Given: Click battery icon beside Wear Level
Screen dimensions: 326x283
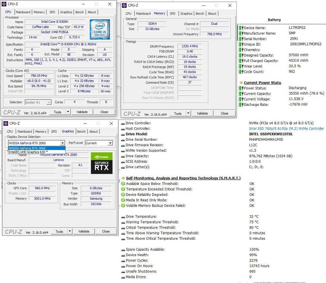Looking at the screenshot, I should coord(241,66).
